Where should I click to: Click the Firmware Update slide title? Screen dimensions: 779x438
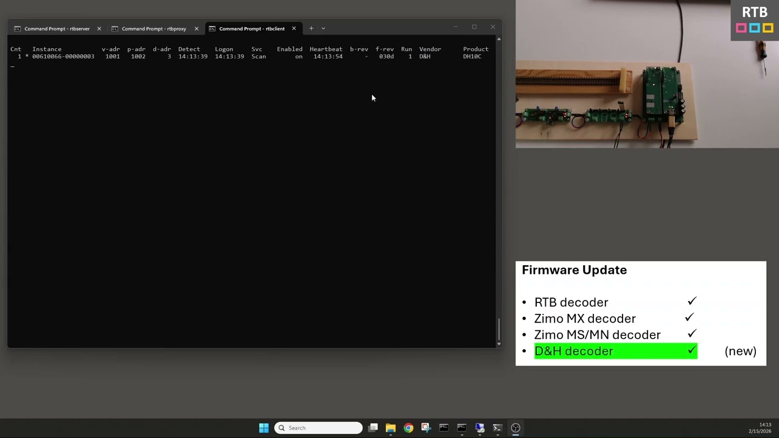tap(574, 270)
